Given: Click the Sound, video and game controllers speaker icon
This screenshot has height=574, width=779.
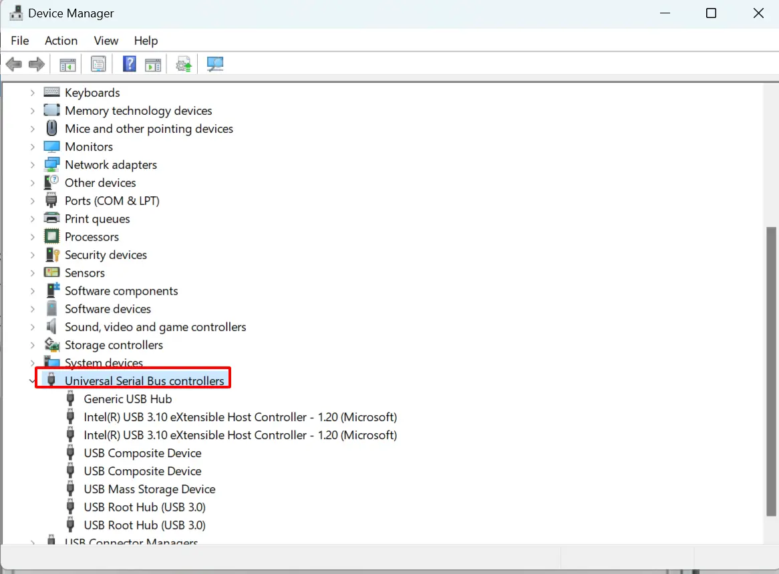Looking at the screenshot, I should (x=51, y=326).
